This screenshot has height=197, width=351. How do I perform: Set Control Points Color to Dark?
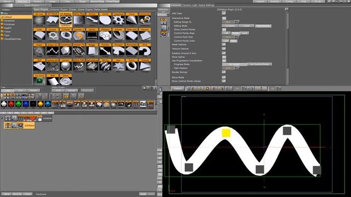[x=233, y=41]
